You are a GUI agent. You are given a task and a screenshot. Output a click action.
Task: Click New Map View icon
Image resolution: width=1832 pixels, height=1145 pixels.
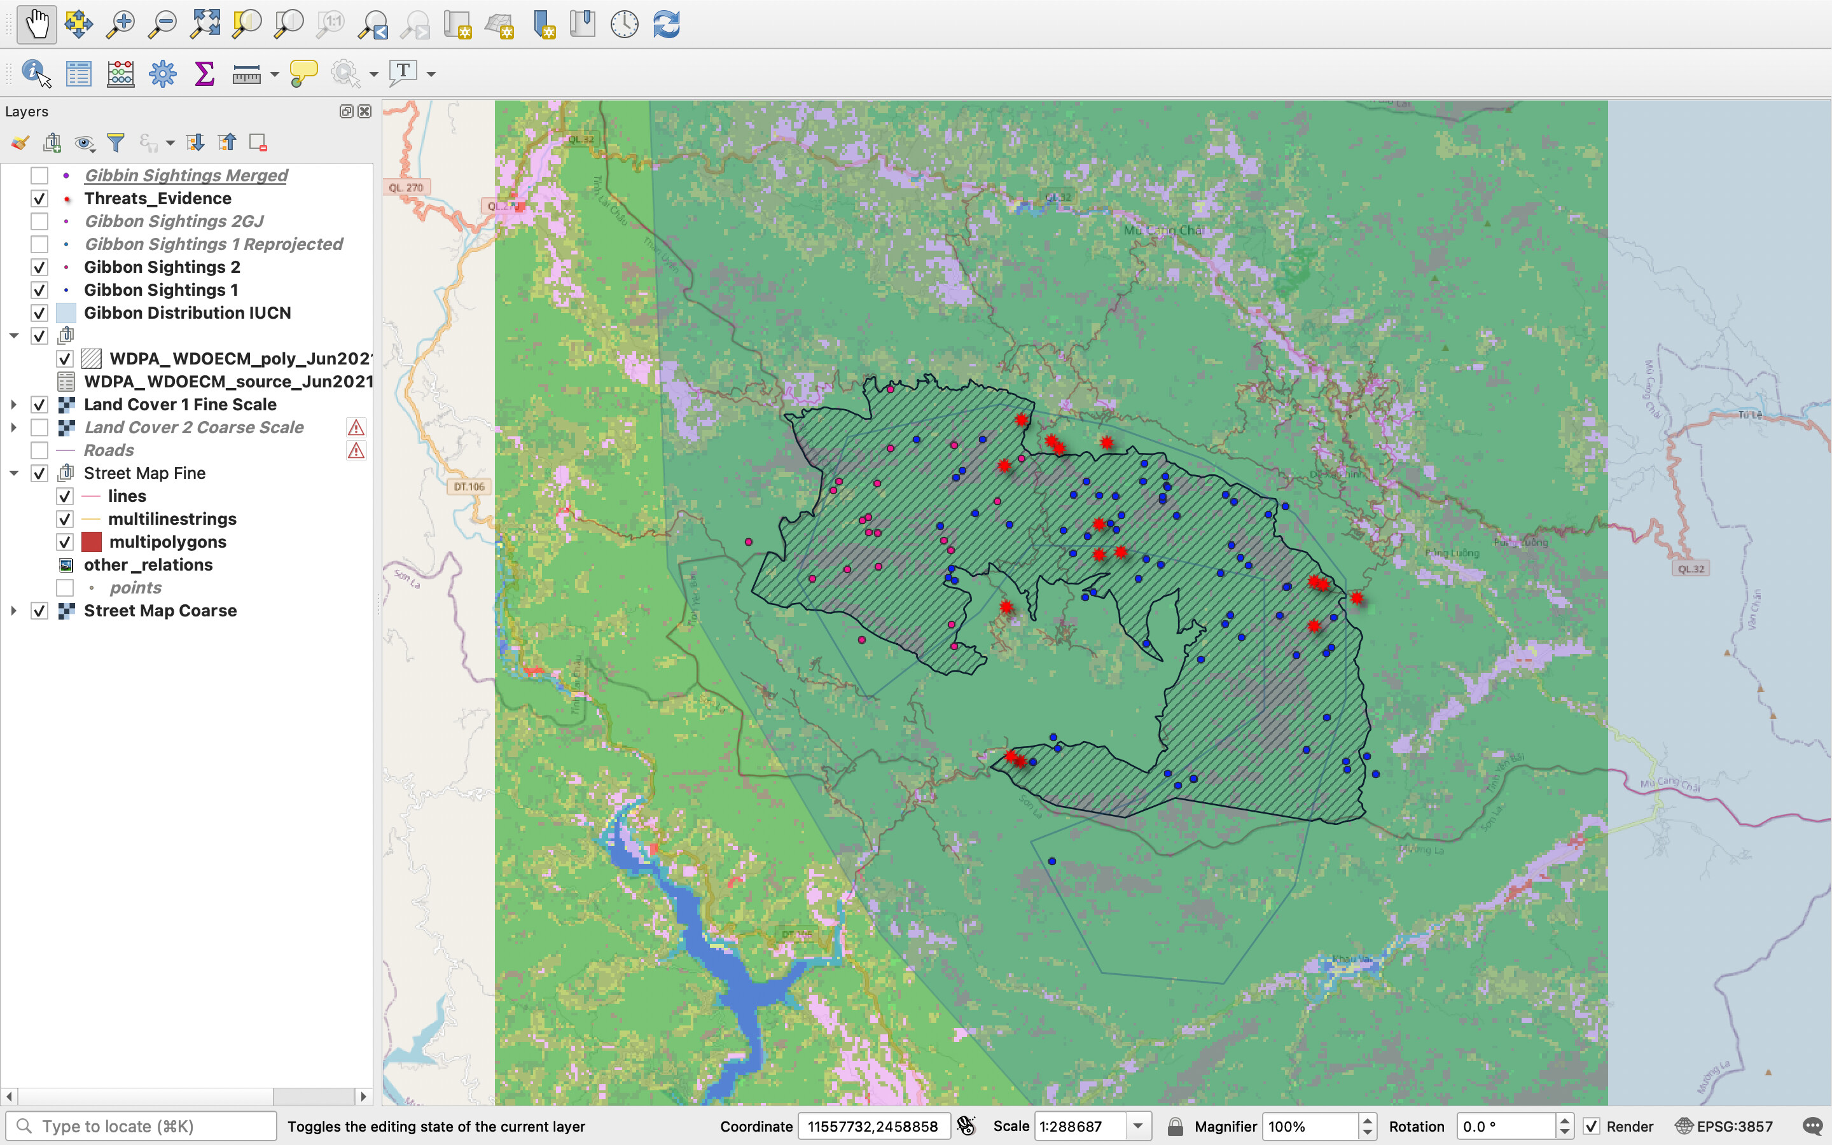coord(457,24)
